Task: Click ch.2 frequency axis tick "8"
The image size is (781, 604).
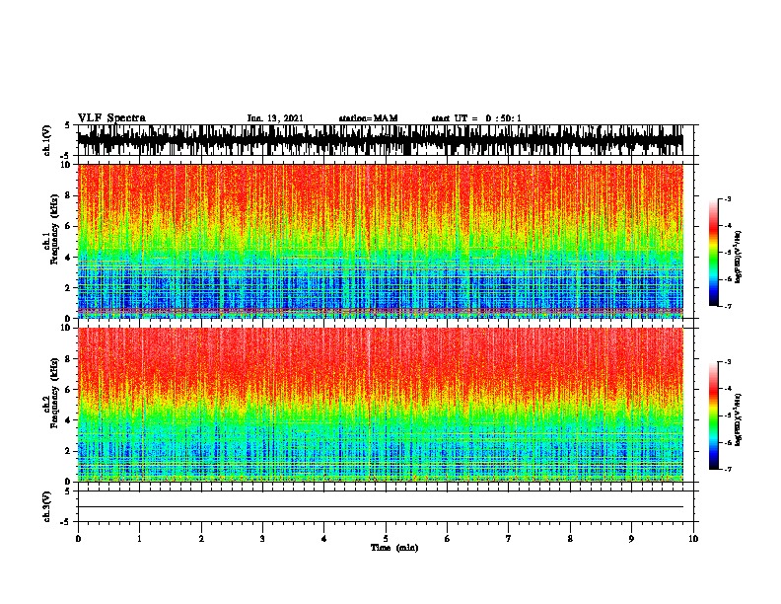Action: 68,359
